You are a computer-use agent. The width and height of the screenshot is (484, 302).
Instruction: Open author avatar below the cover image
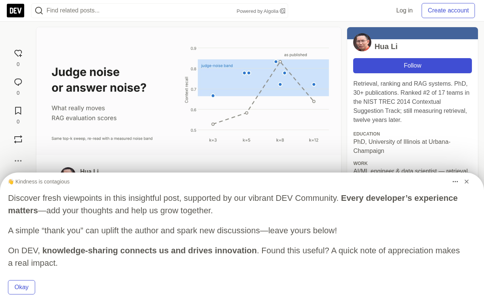click(68, 170)
